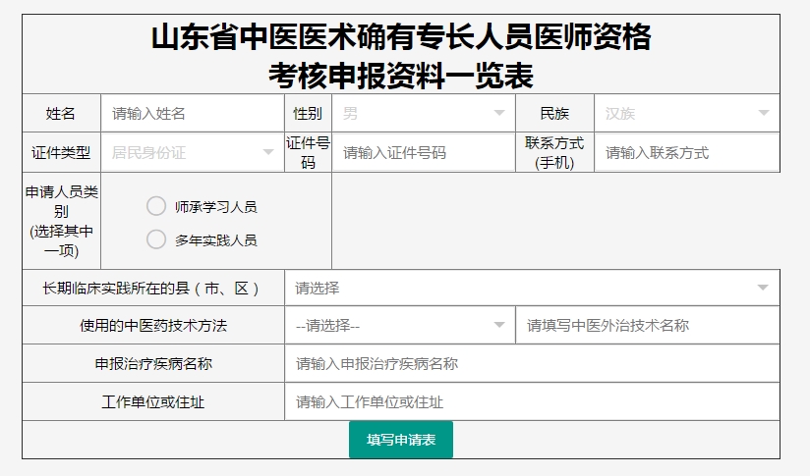Select the 师承学习人员 radio button

(x=156, y=206)
